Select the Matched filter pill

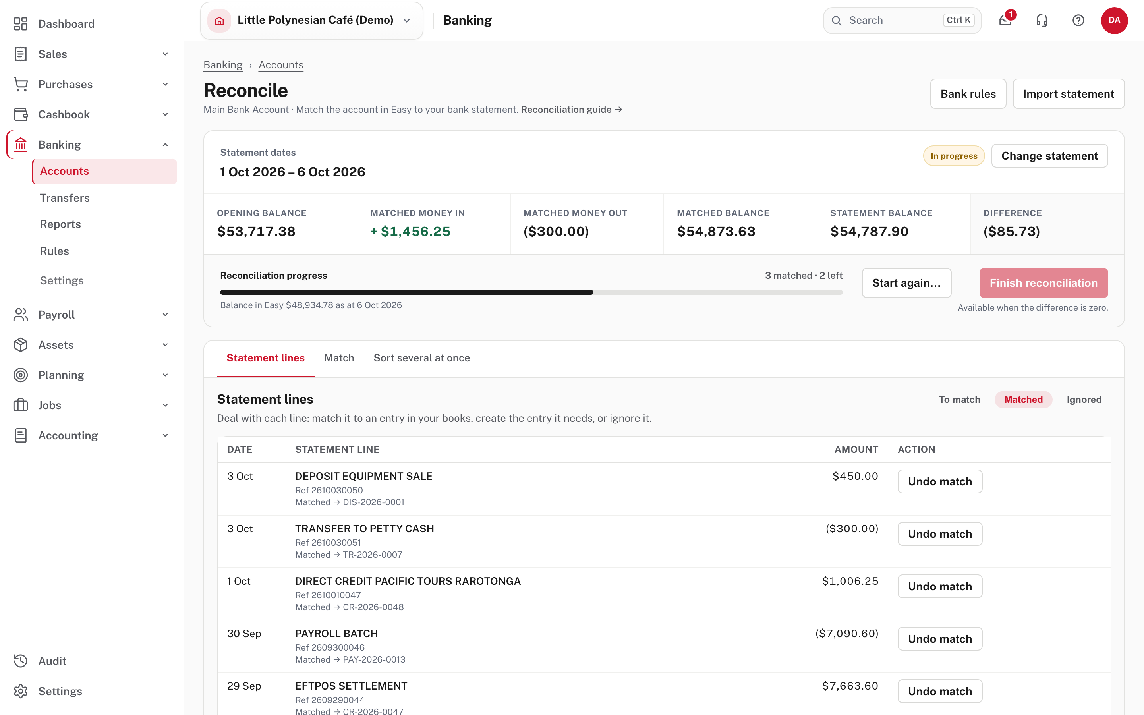coord(1024,400)
